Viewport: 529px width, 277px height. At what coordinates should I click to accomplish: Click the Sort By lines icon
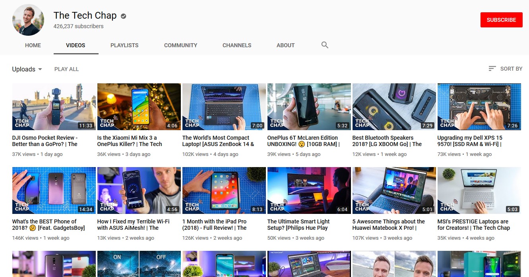(492, 69)
